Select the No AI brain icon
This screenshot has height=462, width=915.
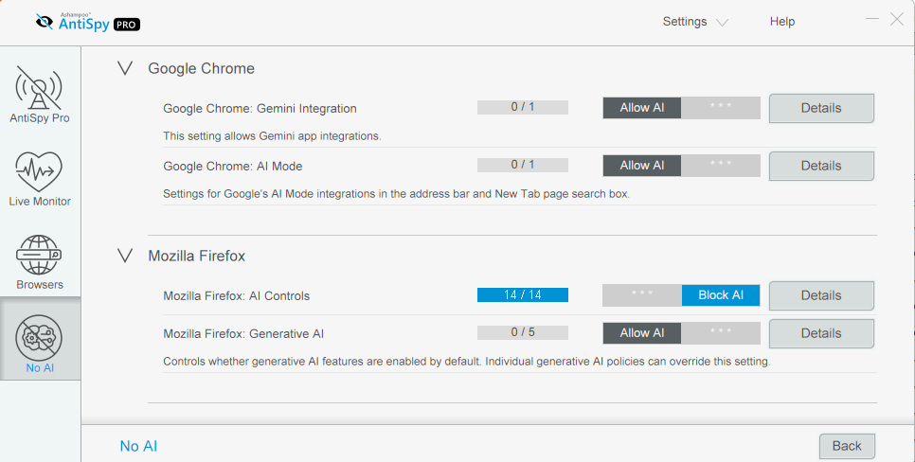point(39,338)
